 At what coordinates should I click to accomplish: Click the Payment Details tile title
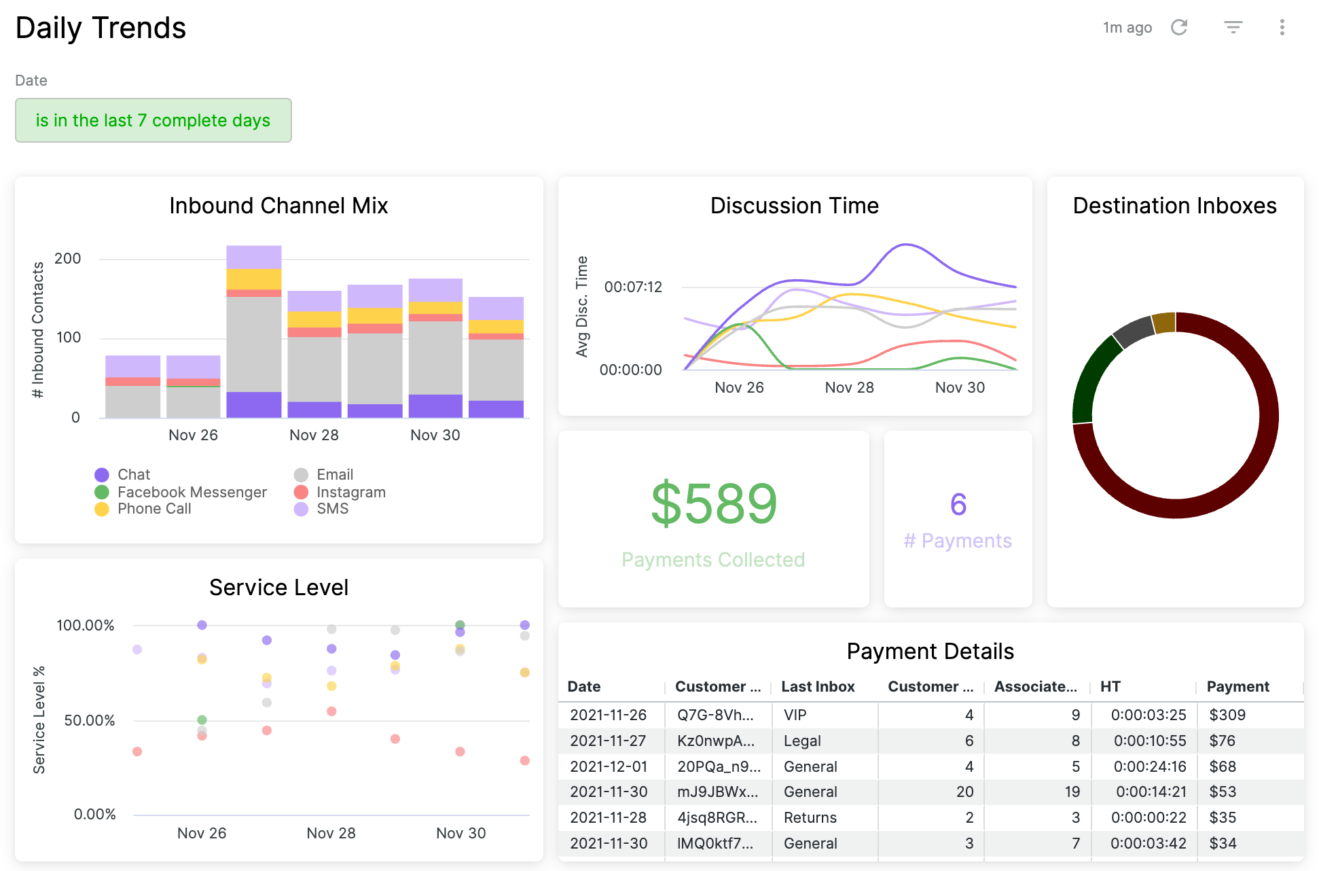(x=930, y=651)
